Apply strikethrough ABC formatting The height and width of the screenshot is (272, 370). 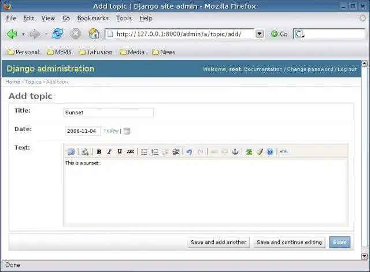pyautogui.click(x=130, y=151)
